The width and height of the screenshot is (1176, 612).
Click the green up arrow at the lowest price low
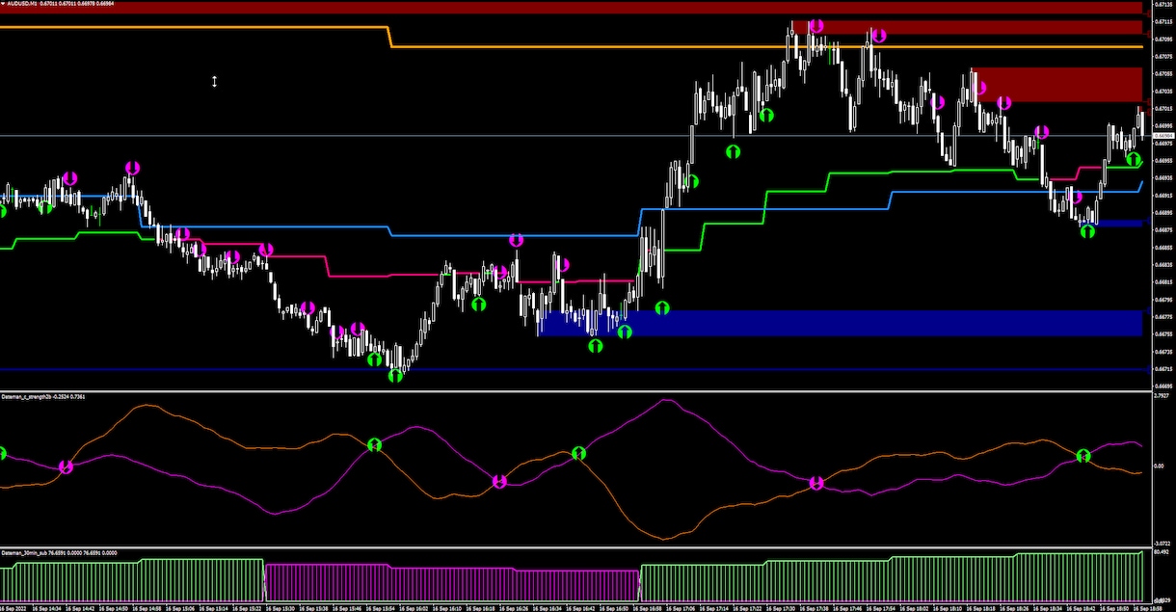tap(395, 376)
